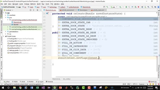Open the Project Structure folder icon in toolbar
The image size is (160, 90).
tap(155, 7)
